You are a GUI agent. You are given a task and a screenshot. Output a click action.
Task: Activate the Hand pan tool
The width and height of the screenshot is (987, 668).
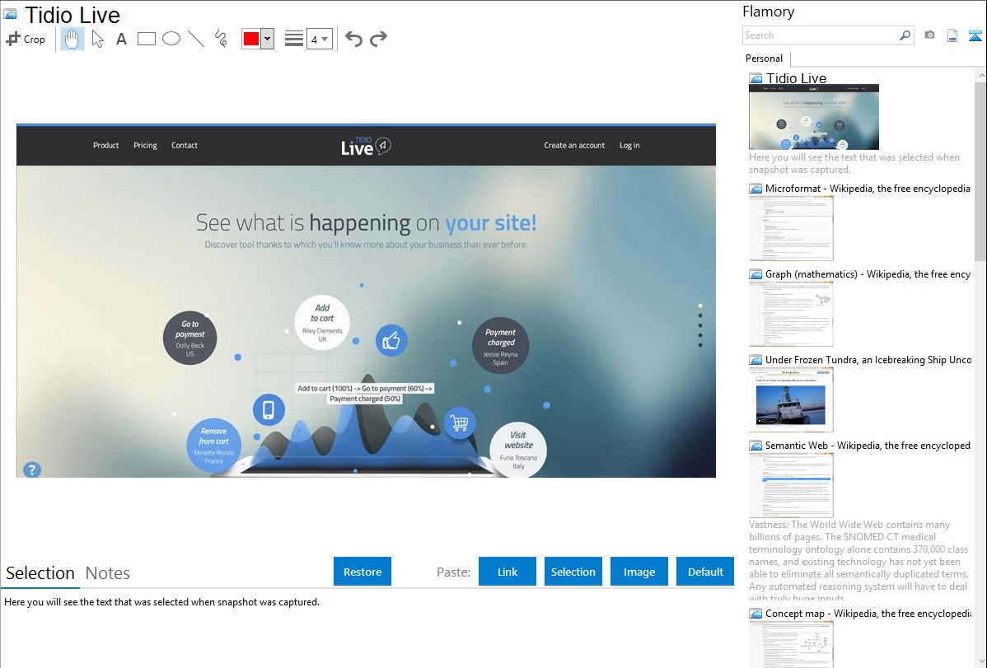pyautogui.click(x=73, y=39)
